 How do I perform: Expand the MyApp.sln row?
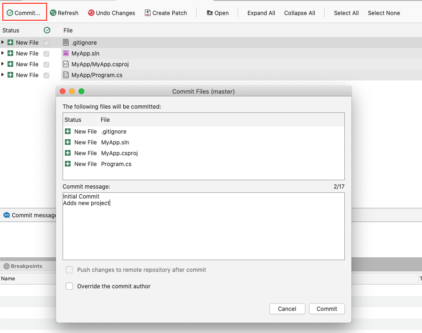click(4, 53)
